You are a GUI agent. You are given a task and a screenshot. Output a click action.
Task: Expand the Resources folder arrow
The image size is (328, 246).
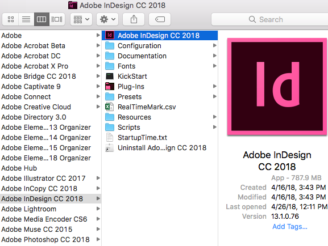tap(214, 117)
